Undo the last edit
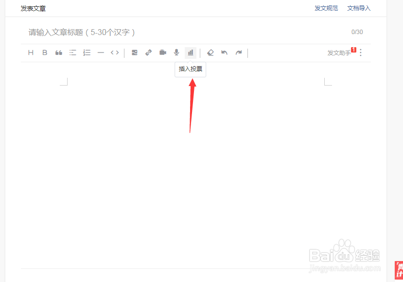Image resolution: width=403 pixels, height=282 pixels. (x=225, y=53)
